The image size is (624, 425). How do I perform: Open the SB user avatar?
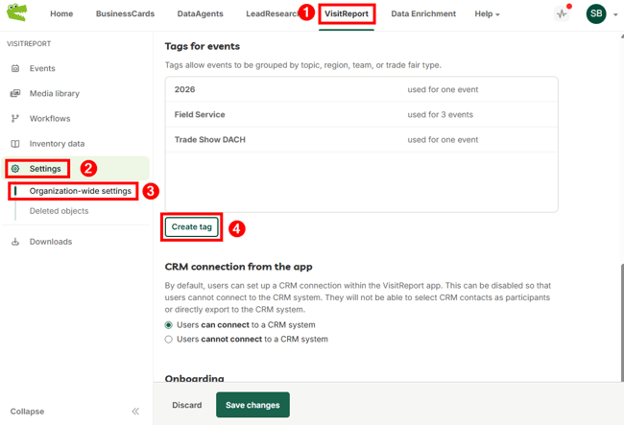point(596,14)
